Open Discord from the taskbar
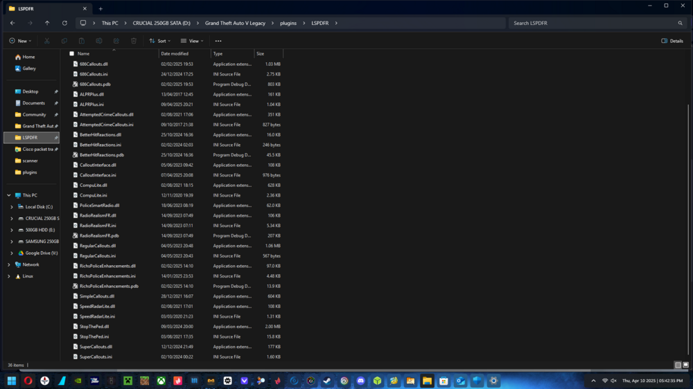 click(x=360, y=381)
